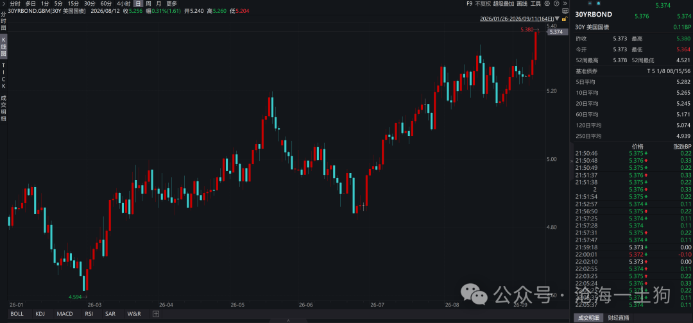The width and height of the screenshot is (693, 323).
Task: Click date range 2026/01/26-2026/09/11 link
Action: (517, 19)
